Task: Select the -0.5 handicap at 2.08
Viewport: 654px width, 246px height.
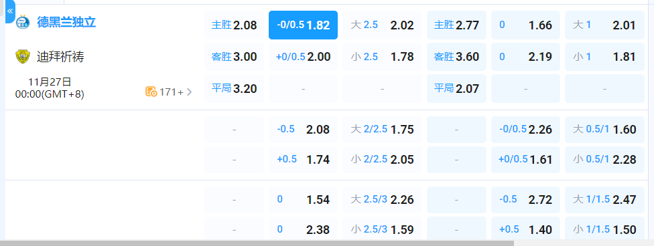Action: (x=304, y=130)
